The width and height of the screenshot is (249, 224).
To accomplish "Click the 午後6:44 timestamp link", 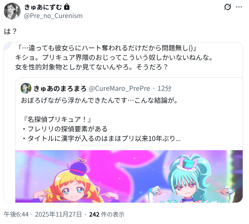I will coord(16,214).
